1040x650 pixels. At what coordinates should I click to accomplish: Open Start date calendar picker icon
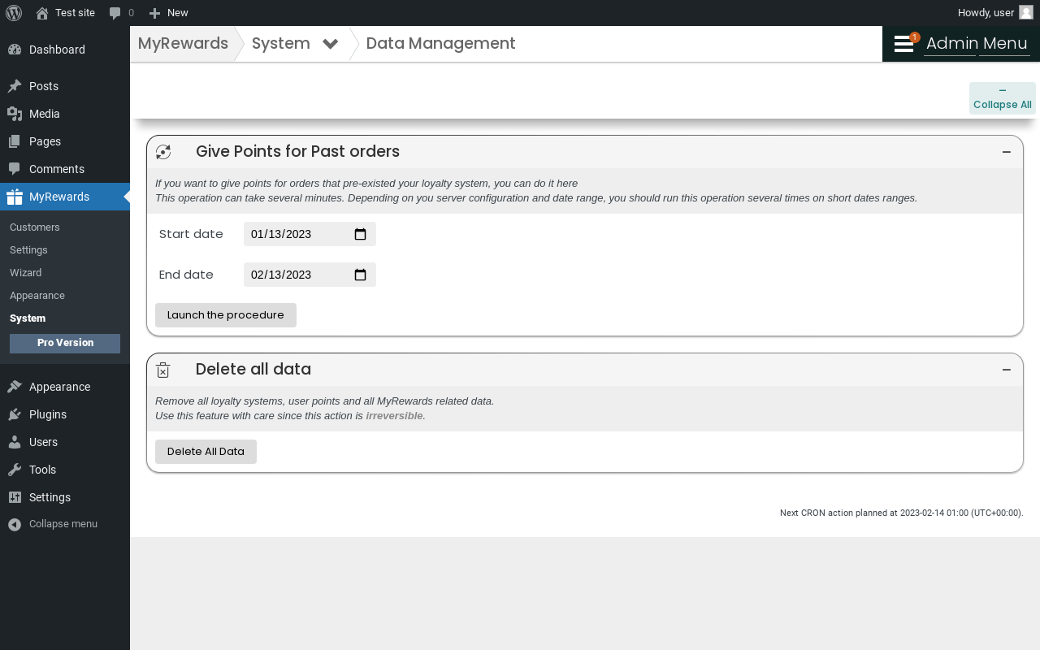361,234
